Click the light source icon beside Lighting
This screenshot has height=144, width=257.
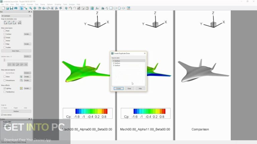[x=21, y=88]
